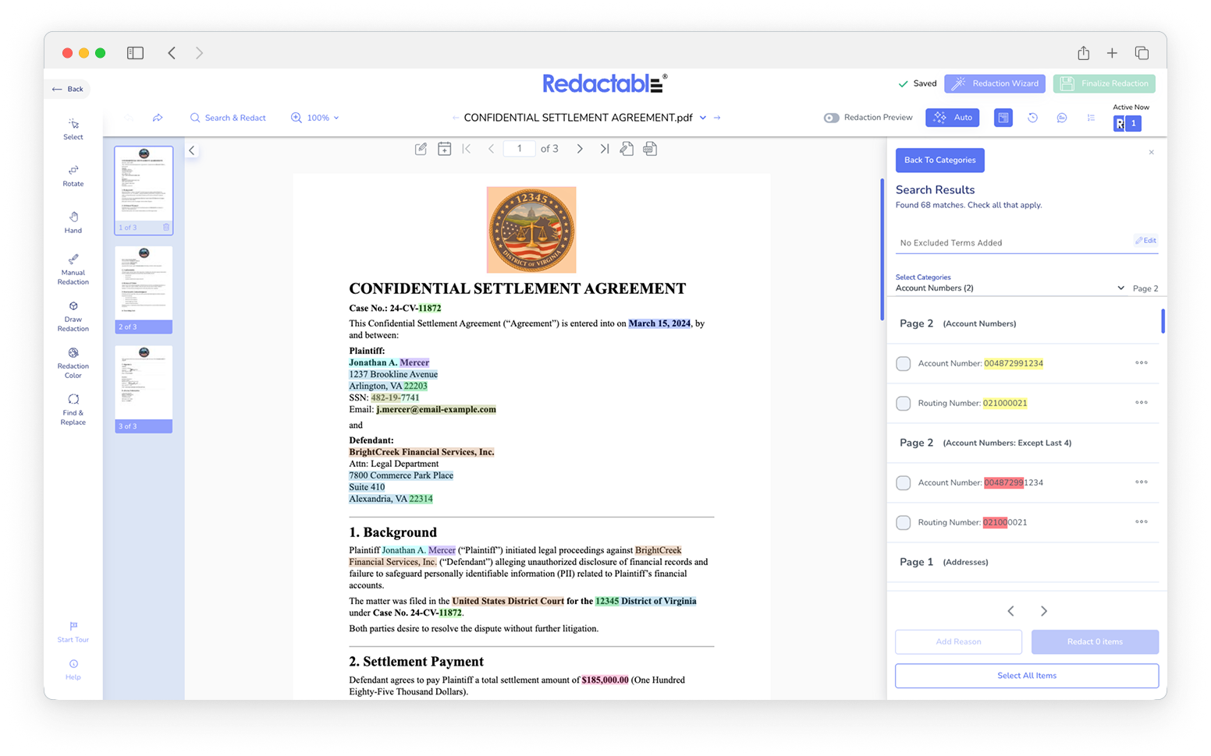Image resolution: width=1211 pixels, height=756 pixels.
Task: Click the Add Reason button
Action: [958, 642]
